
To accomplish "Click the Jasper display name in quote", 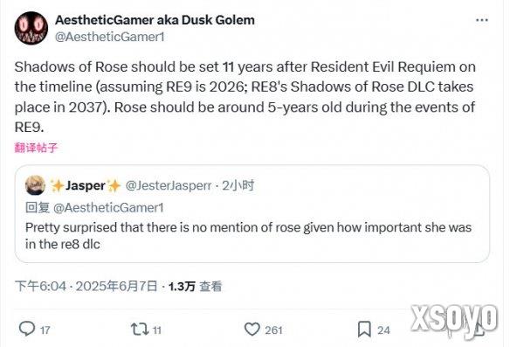I will pyautogui.click(x=86, y=185).
